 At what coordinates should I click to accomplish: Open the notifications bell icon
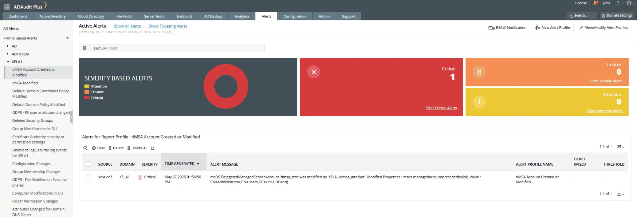595,3
